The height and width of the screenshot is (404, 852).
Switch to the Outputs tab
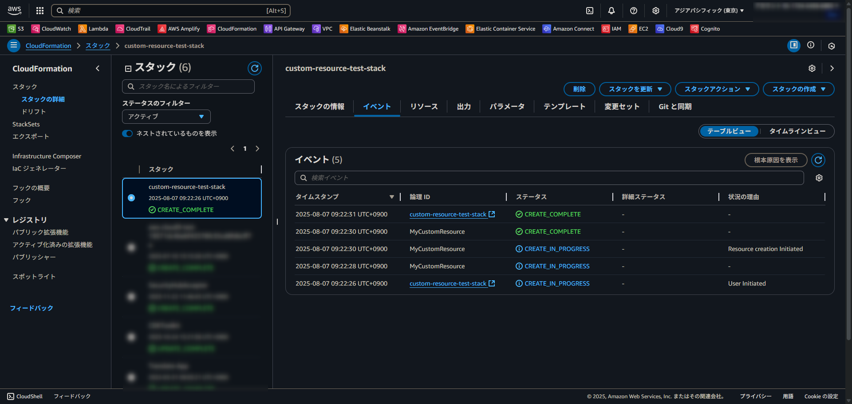(464, 106)
